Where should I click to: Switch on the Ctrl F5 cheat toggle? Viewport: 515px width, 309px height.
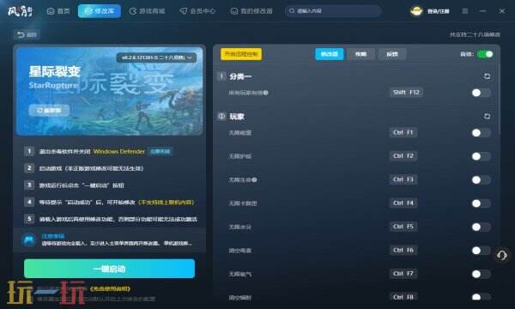(x=481, y=227)
